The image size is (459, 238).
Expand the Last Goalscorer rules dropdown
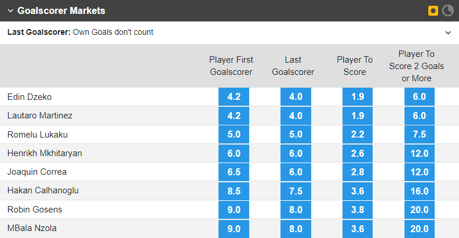click(448, 33)
